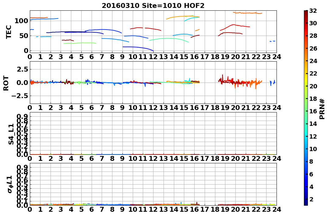Click the '8' tick on the colorbar
The image size is (328, 216).
point(311,161)
